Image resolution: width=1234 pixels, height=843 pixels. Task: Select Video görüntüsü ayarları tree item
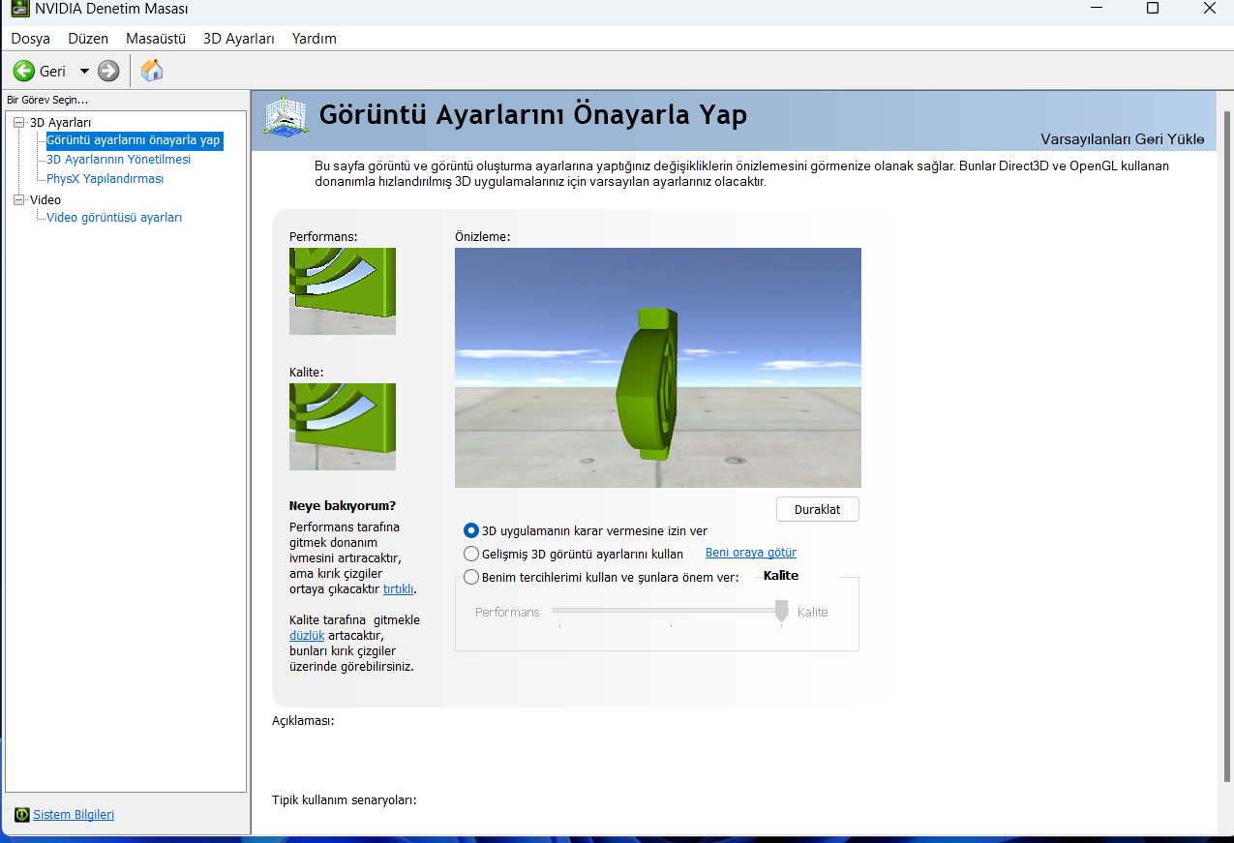[114, 218]
